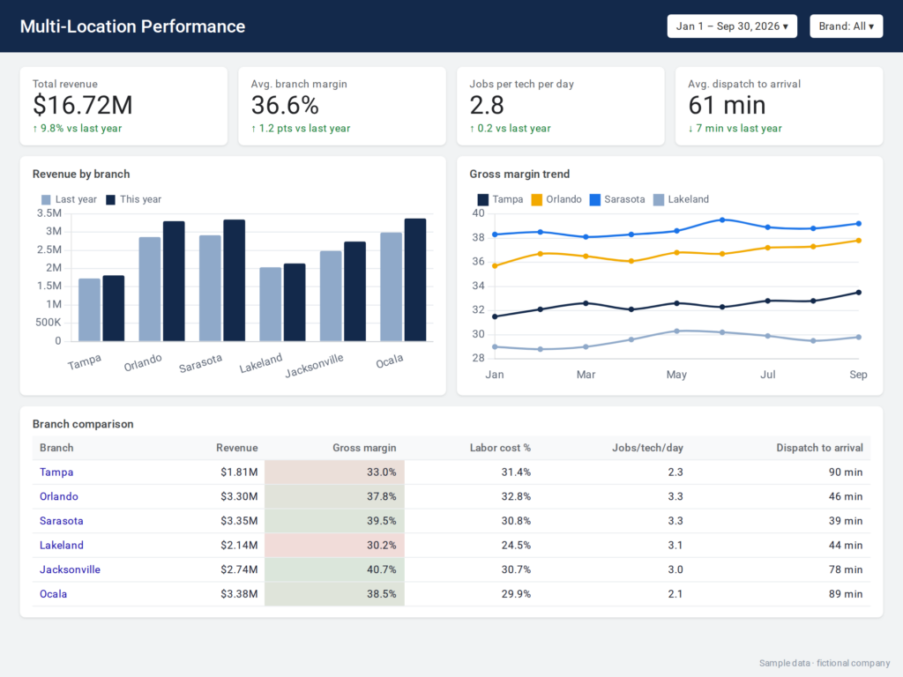Click Ocala's jobs/tech/day value 2.1
Image resolution: width=903 pixels, height=677 pixels.
675,594
